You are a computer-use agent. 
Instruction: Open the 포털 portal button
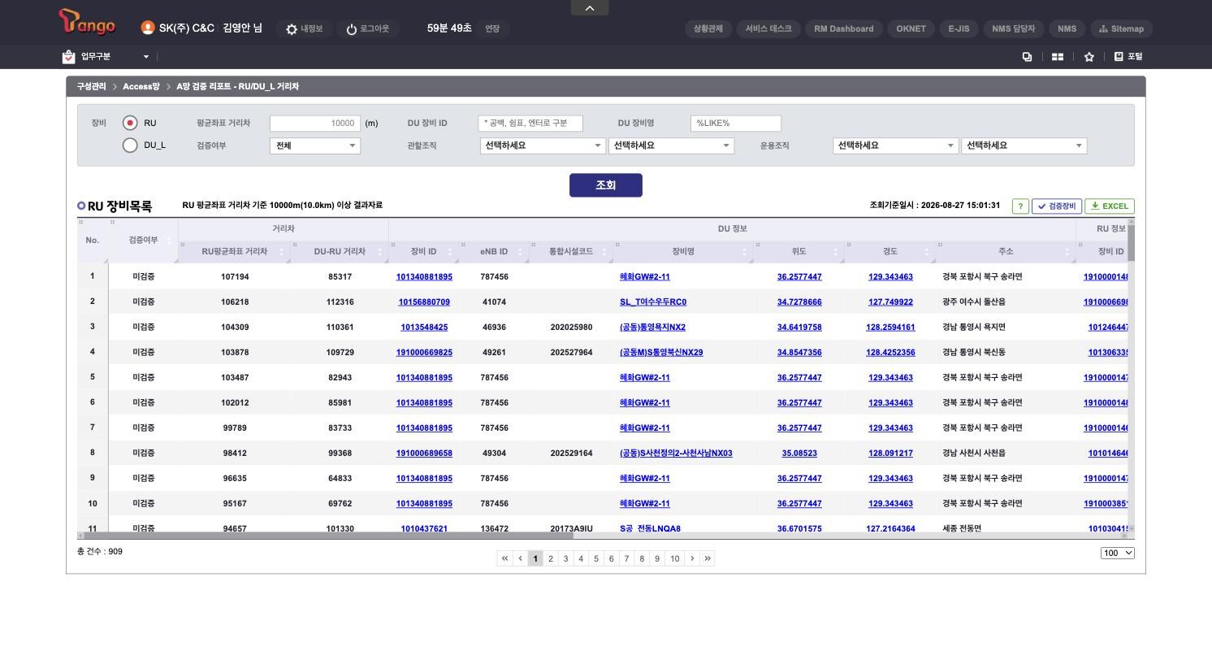[1128, 57]
